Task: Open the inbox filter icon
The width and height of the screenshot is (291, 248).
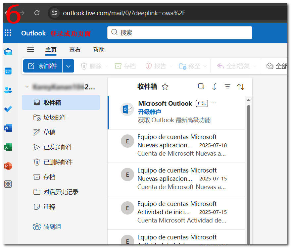Action: (x=227, y=86)
